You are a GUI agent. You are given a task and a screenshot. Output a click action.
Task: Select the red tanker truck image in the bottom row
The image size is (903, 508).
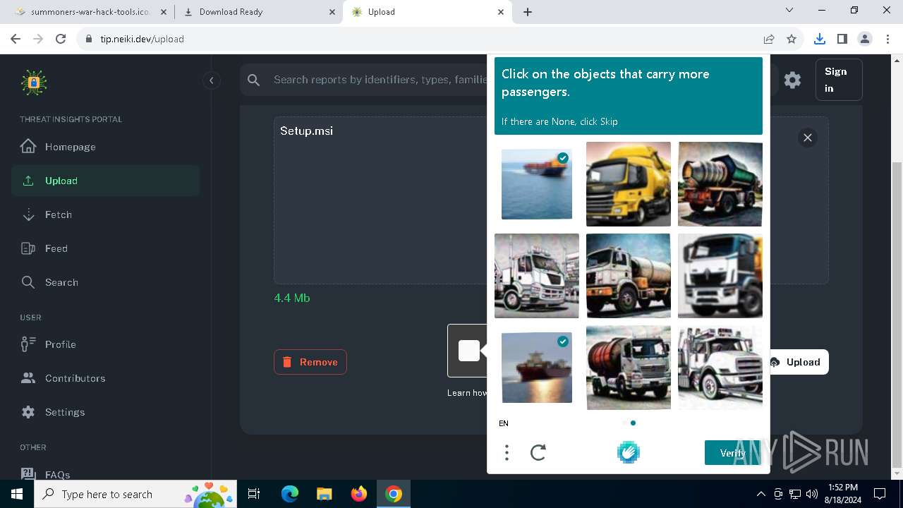pos(629,368)
